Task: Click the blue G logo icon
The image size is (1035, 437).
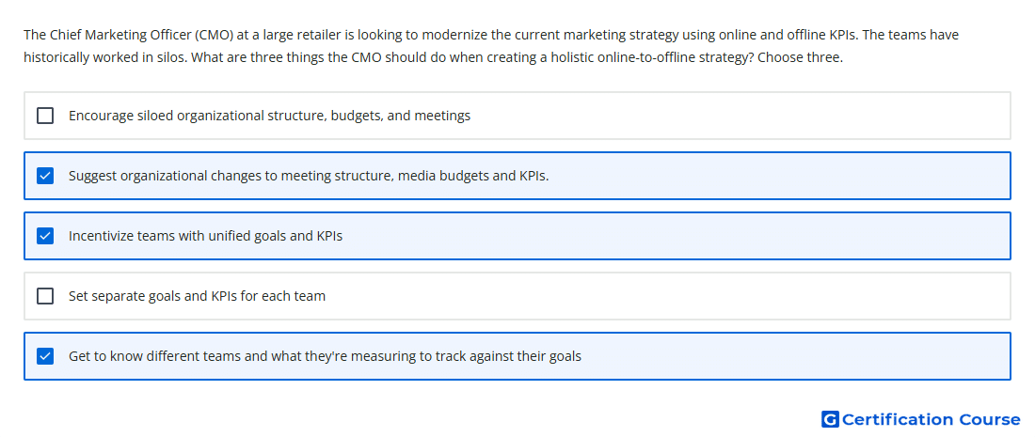Action: tap(830, 419)
